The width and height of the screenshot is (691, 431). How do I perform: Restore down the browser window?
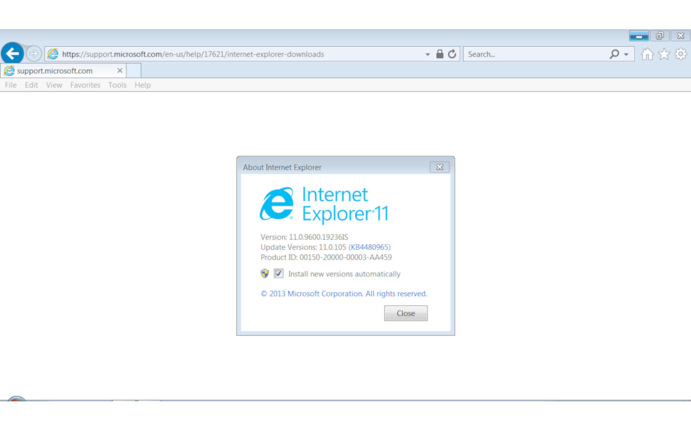tap(660, 36)
